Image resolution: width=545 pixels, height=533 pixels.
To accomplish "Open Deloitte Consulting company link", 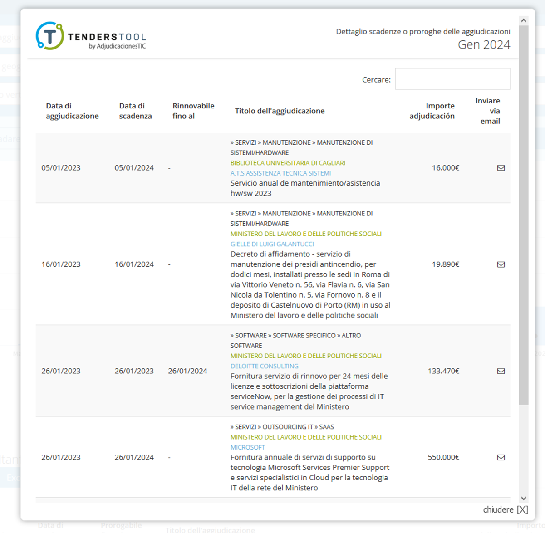I will [265, 366].
